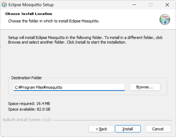
Task: Click the "Space required: 19.4 MB" text
Action: click(29, 104)
